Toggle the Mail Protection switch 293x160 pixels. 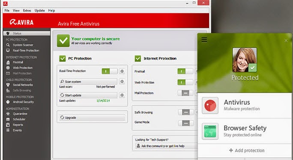(185, 93)
